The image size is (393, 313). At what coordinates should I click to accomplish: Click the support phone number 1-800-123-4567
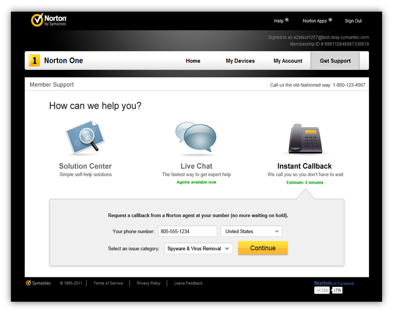(x=349, y=85)
